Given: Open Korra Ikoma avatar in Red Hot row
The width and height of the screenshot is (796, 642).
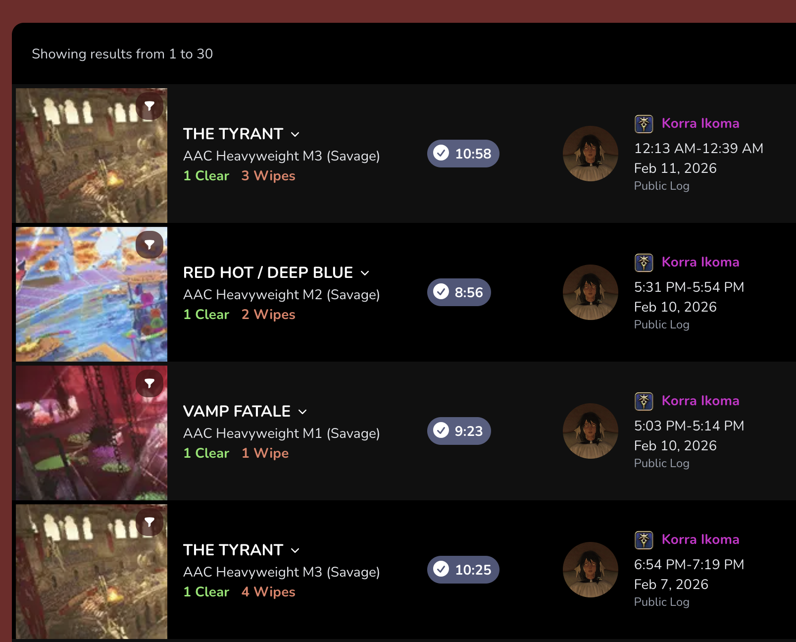Looking at the screenshot, I should point(591,292).
